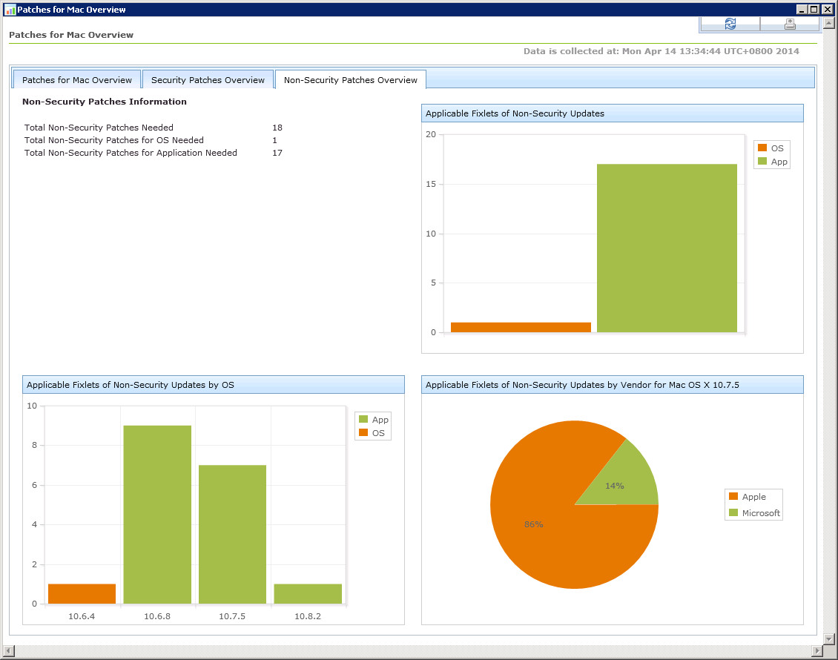Maximize the Patches for Mac Overview window
This screenshot has height=660, width=838.
[814, 9]
